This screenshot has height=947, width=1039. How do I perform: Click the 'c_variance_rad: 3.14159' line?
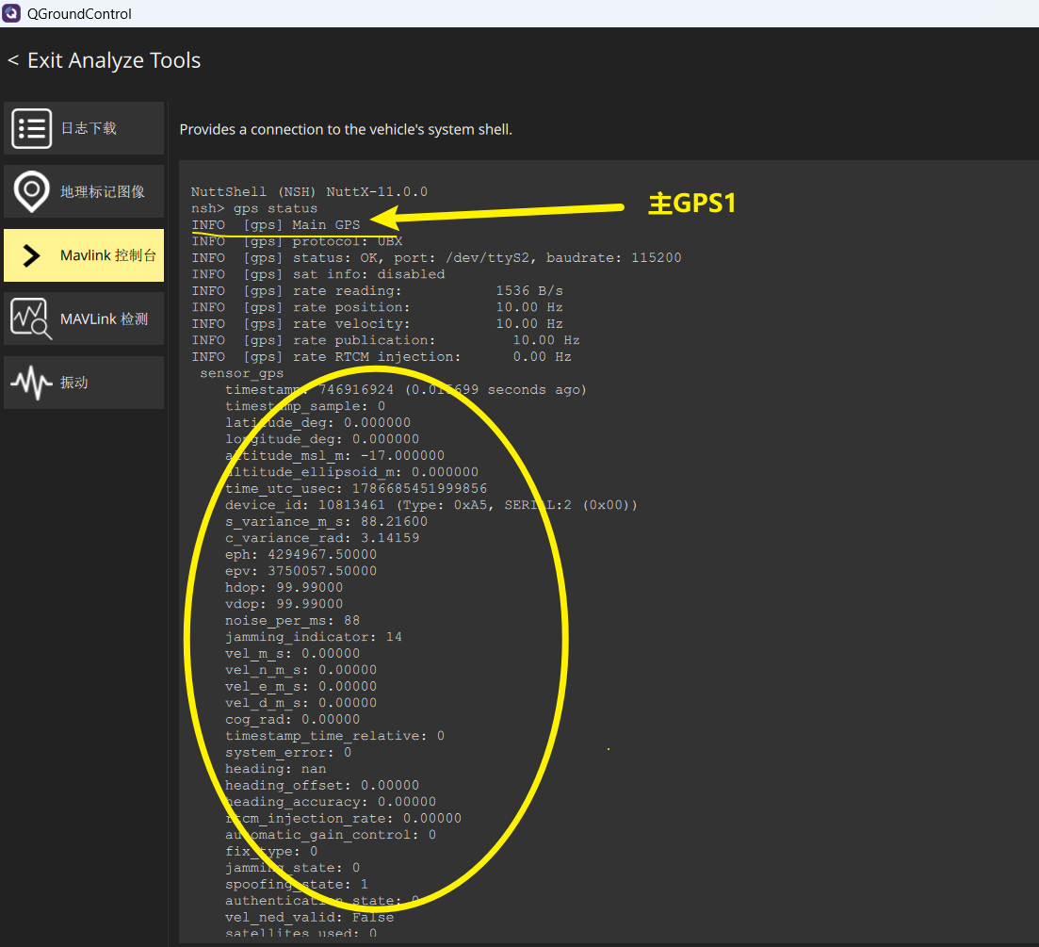tap(322, 538)
